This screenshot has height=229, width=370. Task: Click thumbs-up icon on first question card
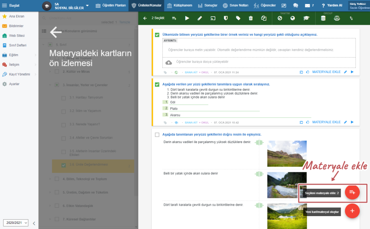[307, 72]
